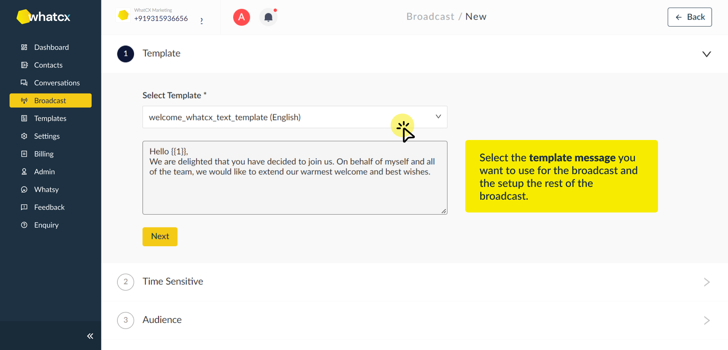Screen dimensions: 728x350
Task: Click the red avatar profile badge
Action: [x=241, y=17]
